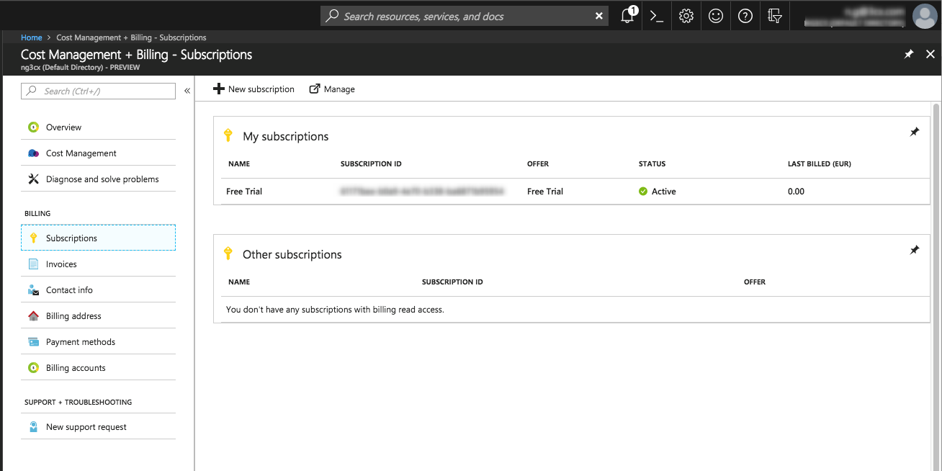Pin the My subscriptions section
This screenshot has height=471, width=942.
coord(915,132)
